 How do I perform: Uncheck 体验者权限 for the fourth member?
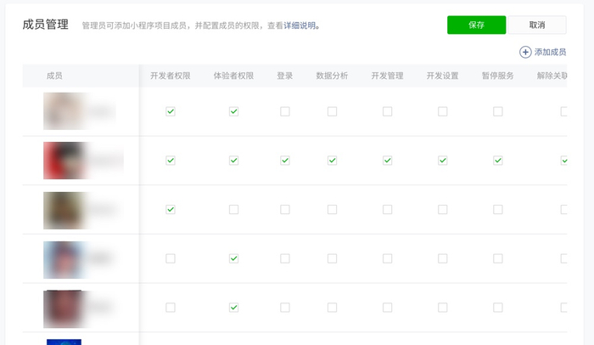point(234,258)
